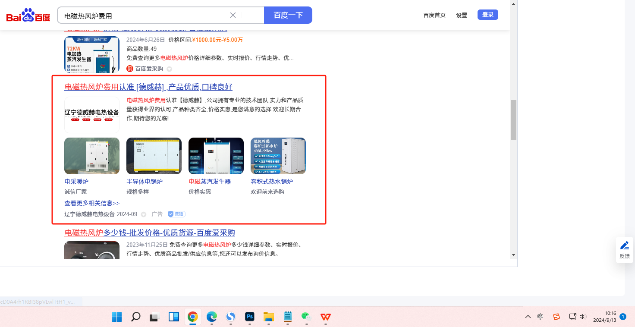Screen dimensions: 635x327
Task: Open dropdown arrow next to 辽宁德威赫电热设备 2024-09
Action: [144, 214]
